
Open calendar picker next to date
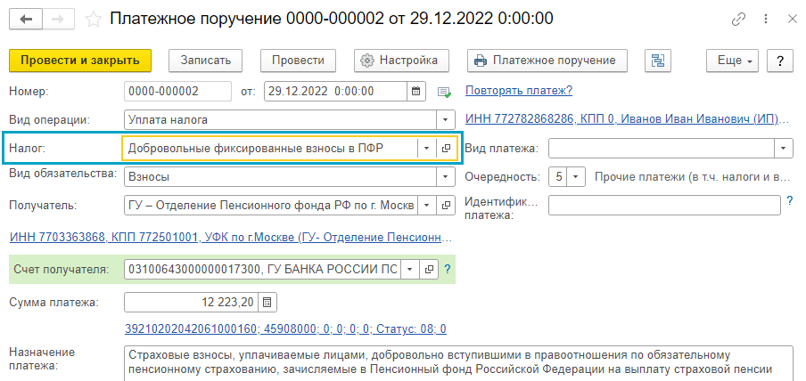[x=415, y=92]
